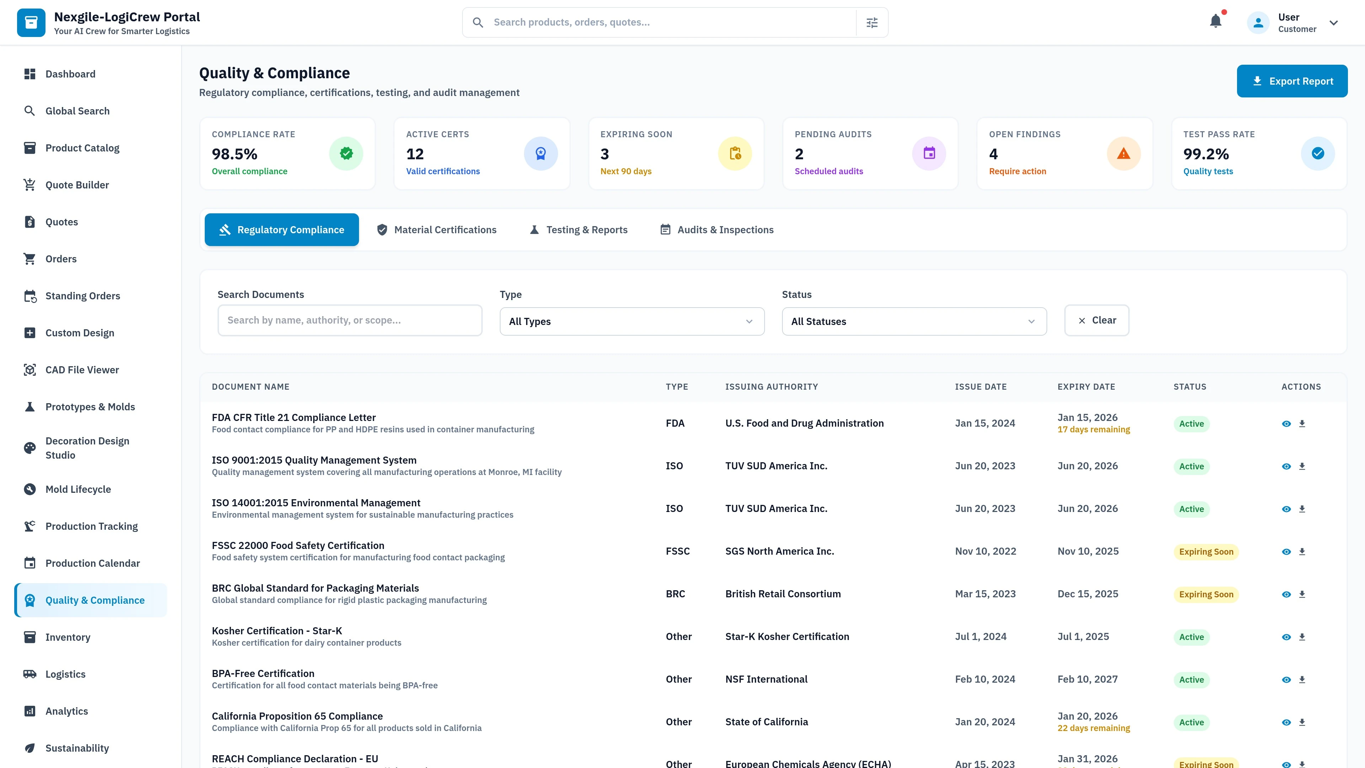1365x768 pixels.
Task: Download the FSSC 22000 certification document
Action: (1302, 551)
